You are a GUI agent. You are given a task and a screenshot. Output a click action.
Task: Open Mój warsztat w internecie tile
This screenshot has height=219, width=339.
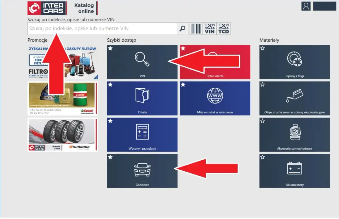point(215,98)
